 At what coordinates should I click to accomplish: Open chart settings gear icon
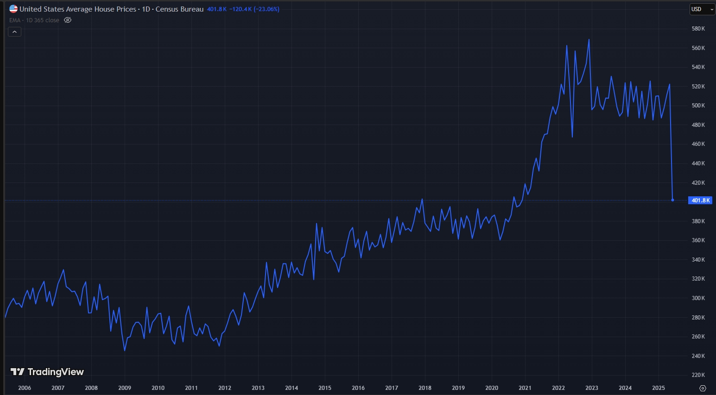coord(703,388)
